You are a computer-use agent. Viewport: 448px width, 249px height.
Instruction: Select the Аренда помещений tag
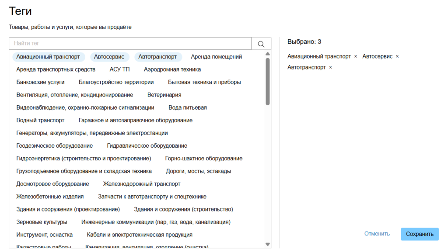(x=216, y=57)
